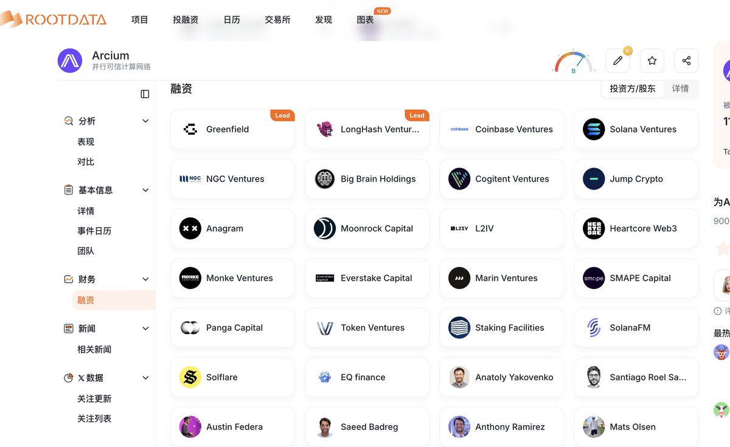Click Mats Olsen's avatar photo
The image size is (730, 447).
coord(594,427)
